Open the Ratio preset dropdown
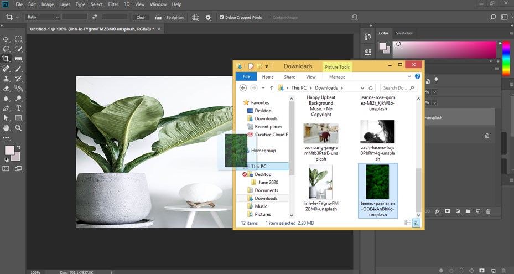This screenshot has width=514, height=274. tap(42, 17)
